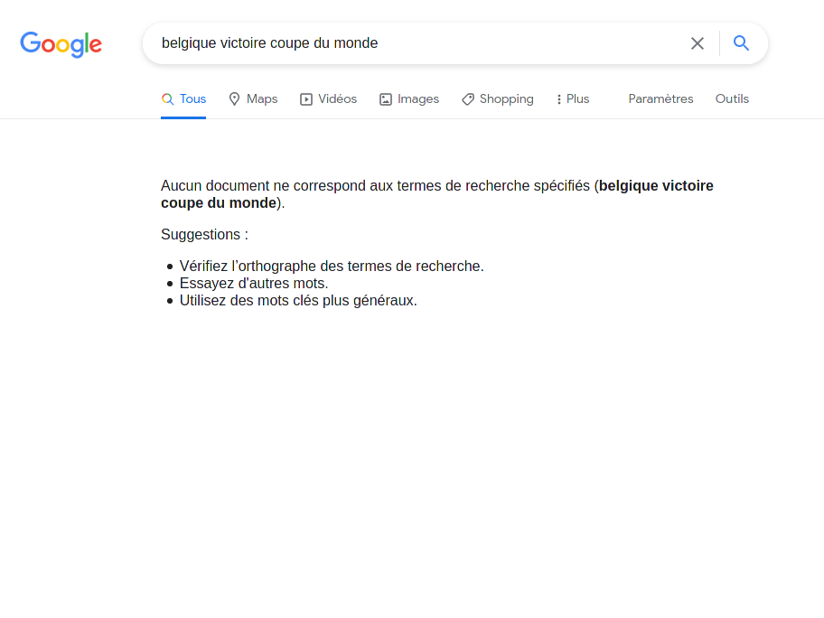Click the Google logo

pyautogui.click(x=61, y=44)
